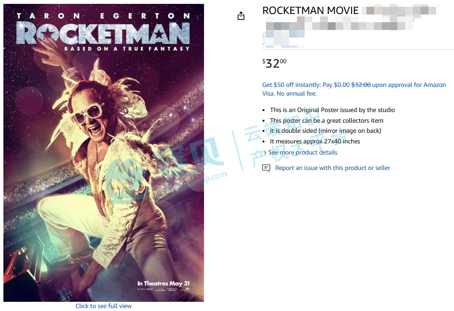This screenshot has height=311, width=454.
Task: Click the 'double sided (mirror image on back)' bullet
Action: [325, 131]
